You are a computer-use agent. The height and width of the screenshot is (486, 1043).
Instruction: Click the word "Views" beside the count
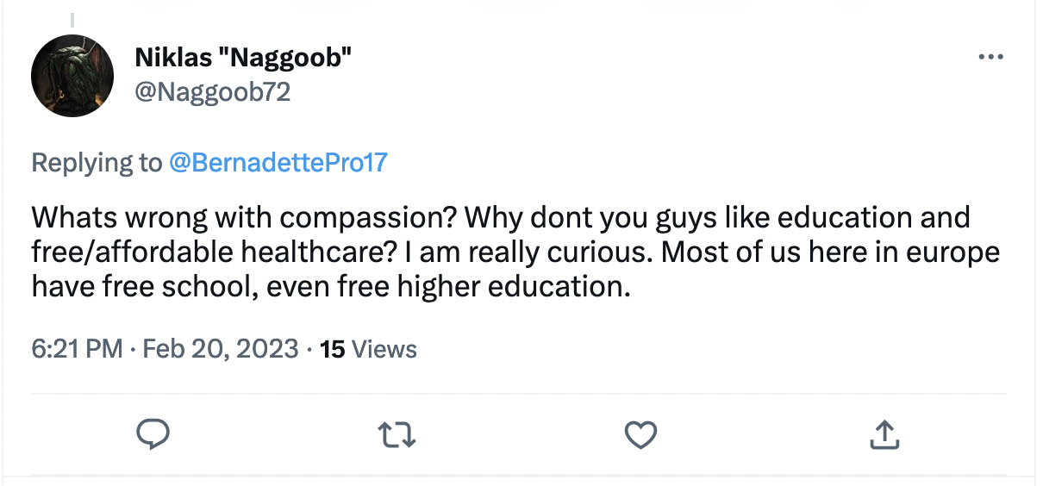click(x=385, y=349)
